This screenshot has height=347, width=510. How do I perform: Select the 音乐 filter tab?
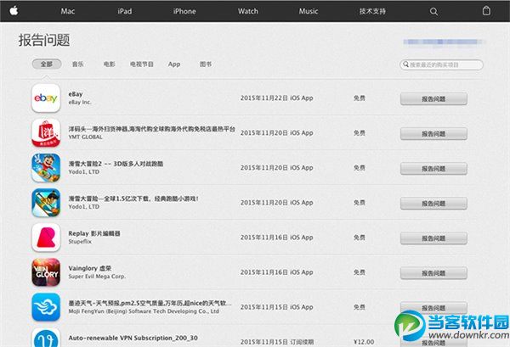77,64
